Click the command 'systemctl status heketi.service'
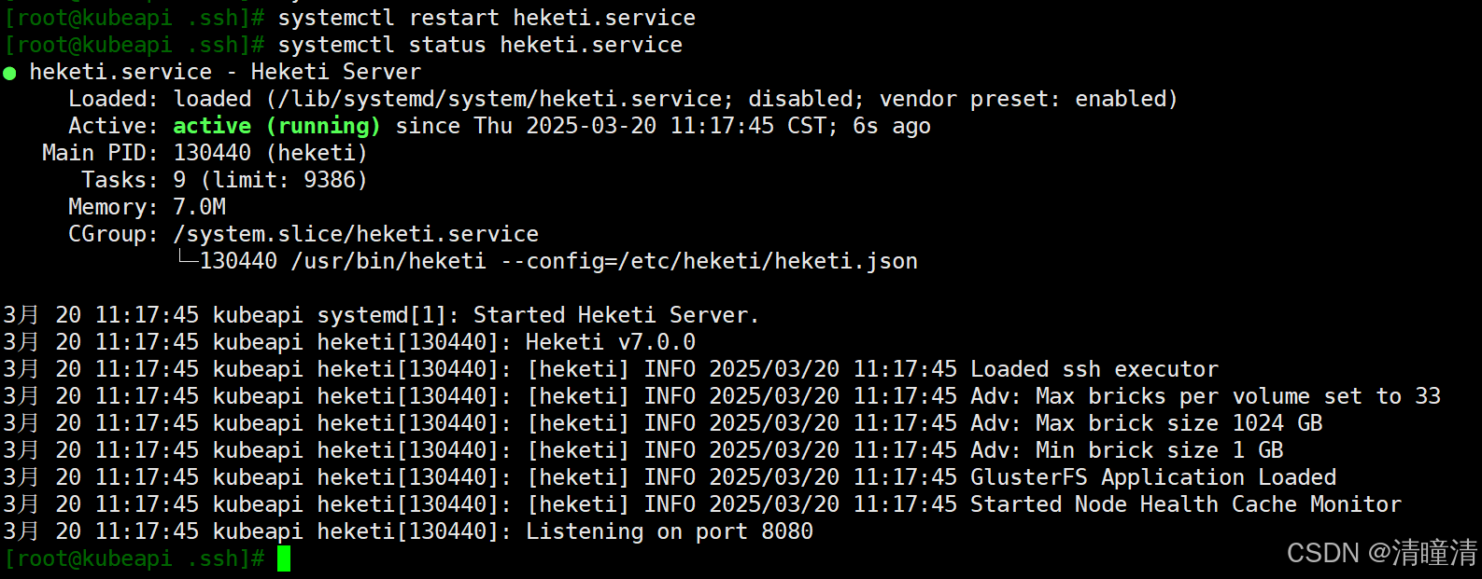The width and height of the screenshot is (1482, 579). tap(480, 45)
